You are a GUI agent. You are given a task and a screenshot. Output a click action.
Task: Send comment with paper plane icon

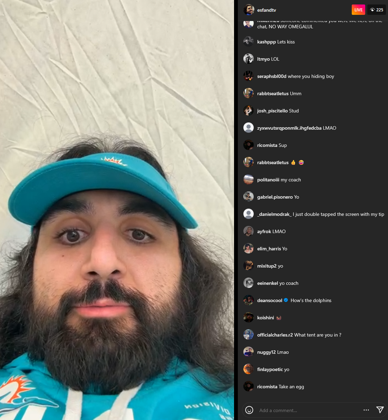(380, 410)
